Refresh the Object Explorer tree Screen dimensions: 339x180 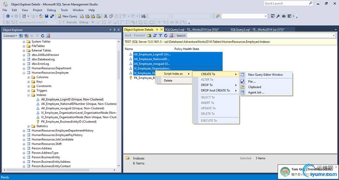point(43,36)
